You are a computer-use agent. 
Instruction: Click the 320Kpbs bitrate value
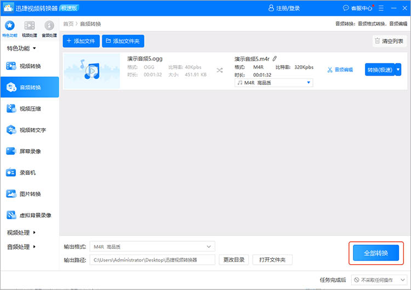304,67
